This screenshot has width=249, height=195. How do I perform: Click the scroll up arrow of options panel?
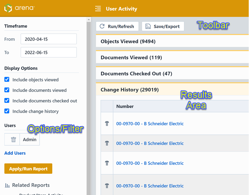coord(89,20)
